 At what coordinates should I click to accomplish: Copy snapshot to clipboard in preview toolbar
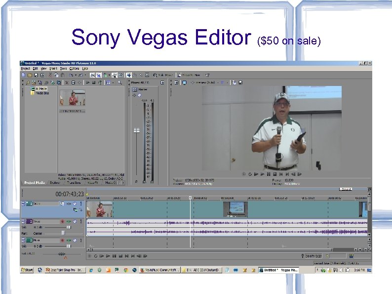pyautogui.click(x=234, y=83)
